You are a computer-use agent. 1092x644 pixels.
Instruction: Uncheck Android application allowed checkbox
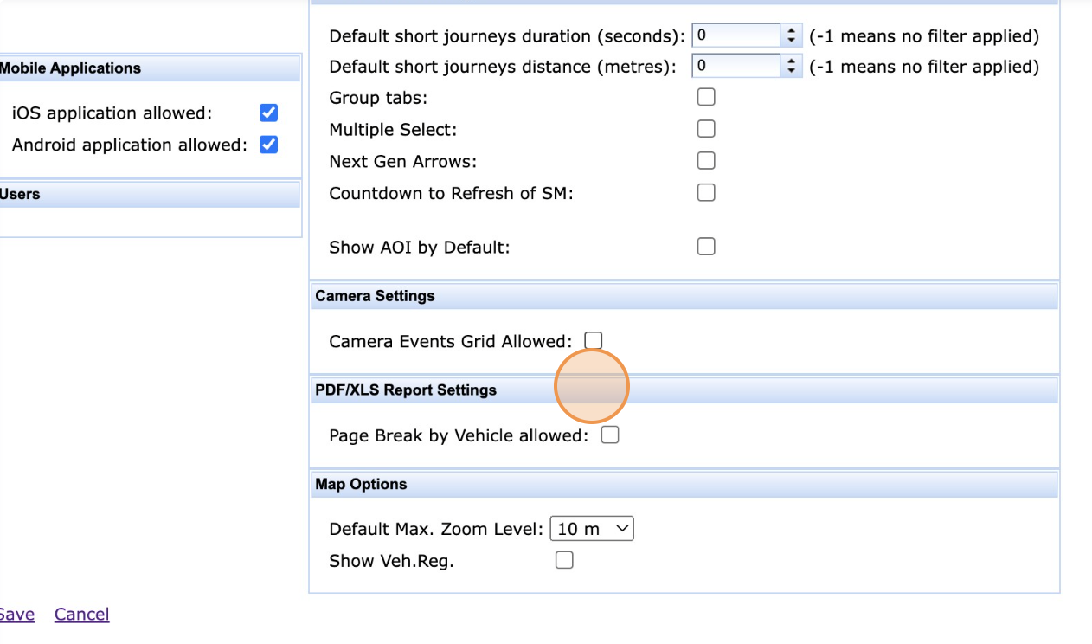coord(268,145)
